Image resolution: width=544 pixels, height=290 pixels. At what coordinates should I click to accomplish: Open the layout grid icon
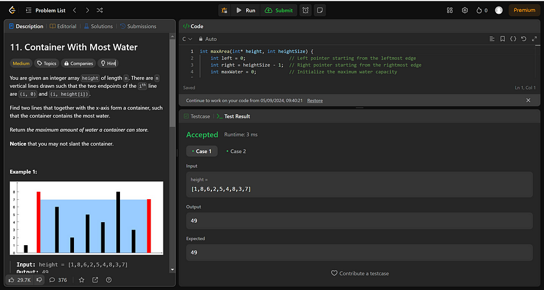(449, 11)
